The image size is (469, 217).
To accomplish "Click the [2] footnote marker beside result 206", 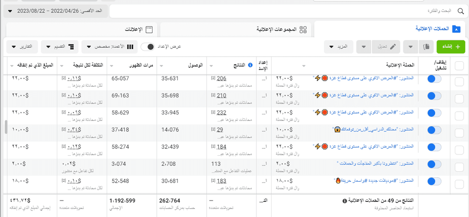I will [213, 78].
